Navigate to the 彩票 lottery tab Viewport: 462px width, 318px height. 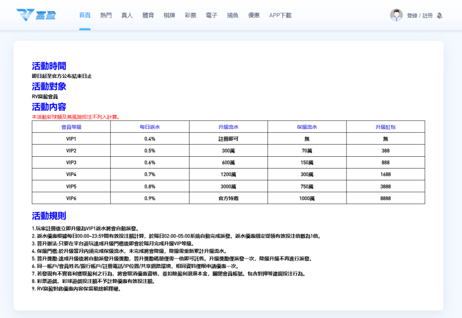[190, 14]
